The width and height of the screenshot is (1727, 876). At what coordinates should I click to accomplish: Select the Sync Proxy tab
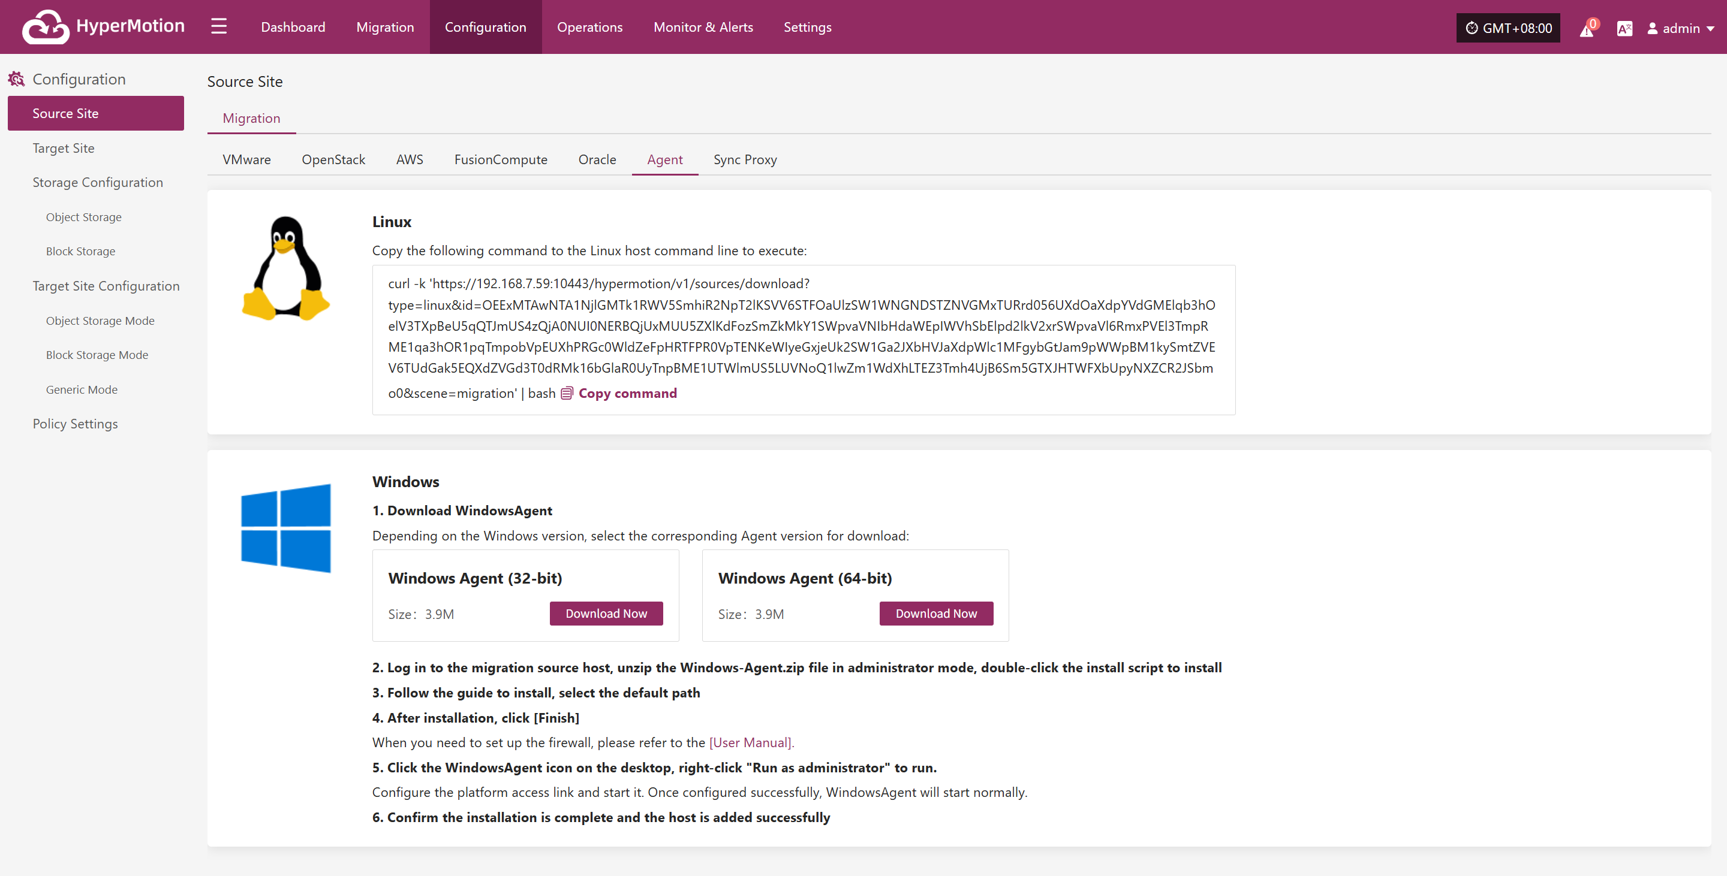745,159
